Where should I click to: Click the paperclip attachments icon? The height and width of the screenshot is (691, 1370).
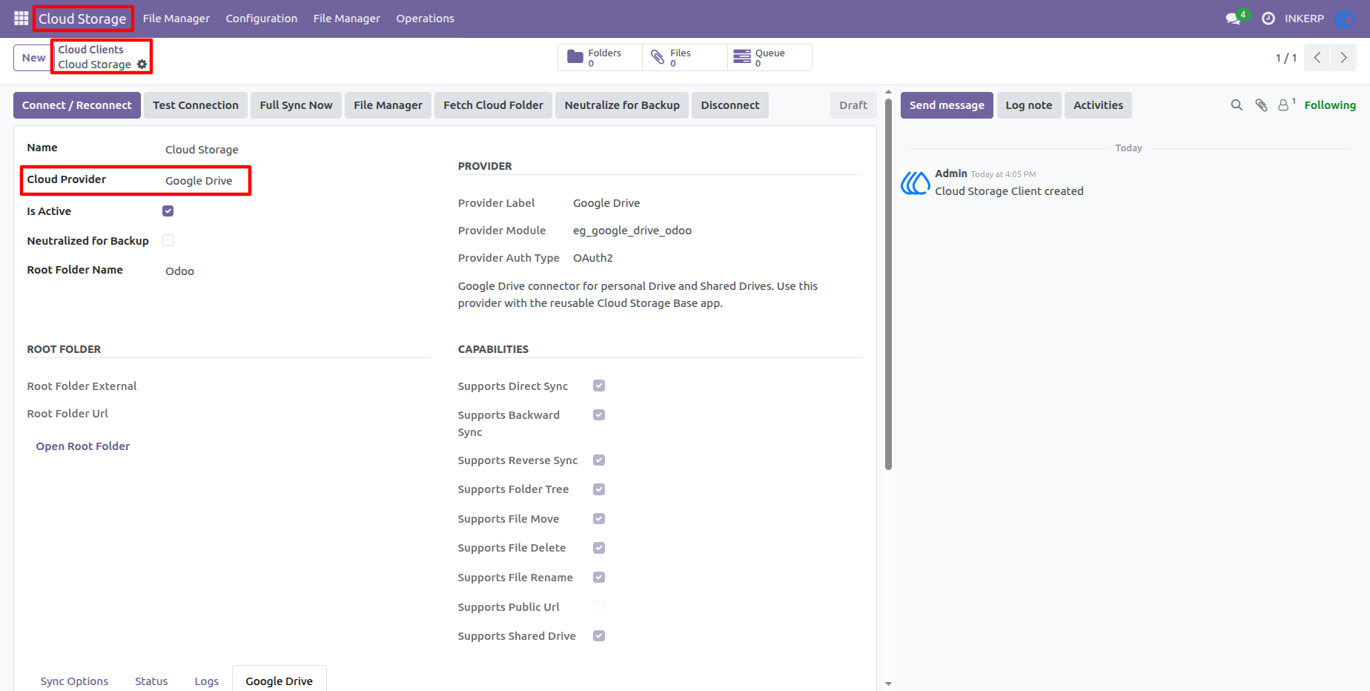tap(1261, 105)
